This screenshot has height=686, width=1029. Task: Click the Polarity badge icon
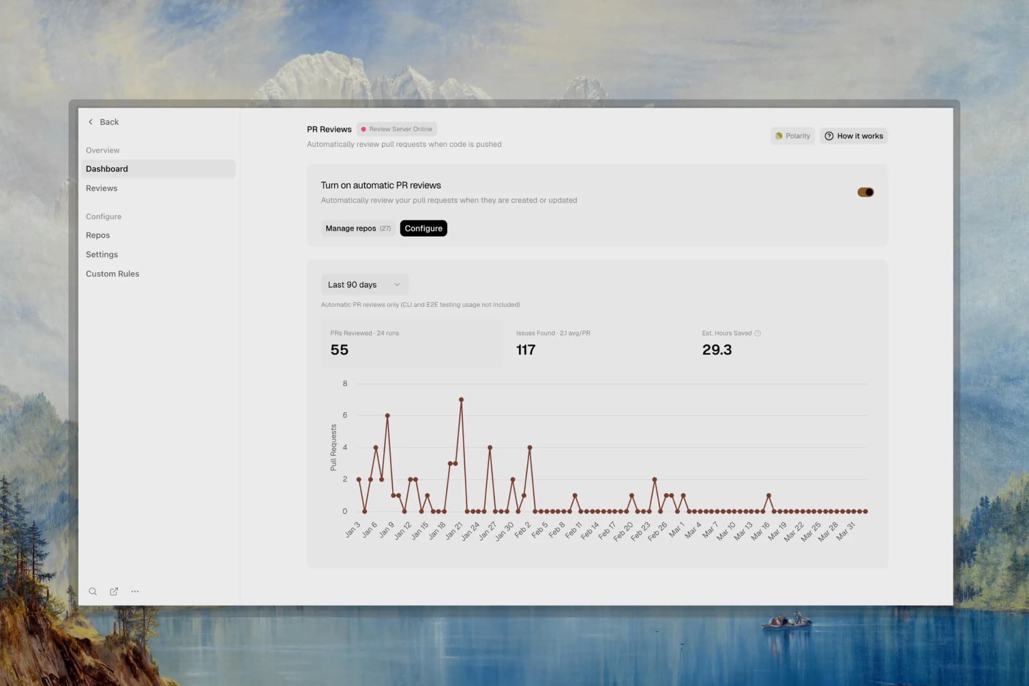pos(778,136)
